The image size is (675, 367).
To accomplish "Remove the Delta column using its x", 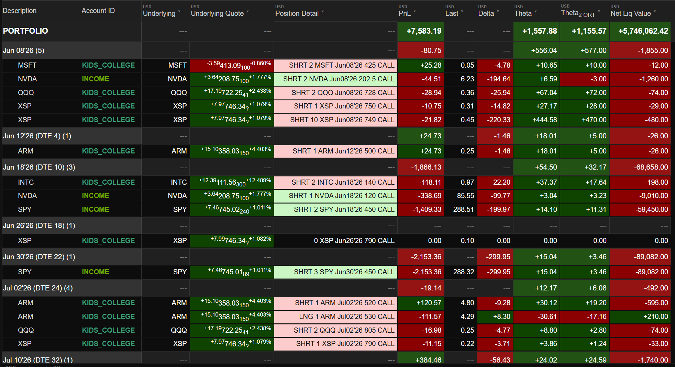I will (x=498, y=11).
